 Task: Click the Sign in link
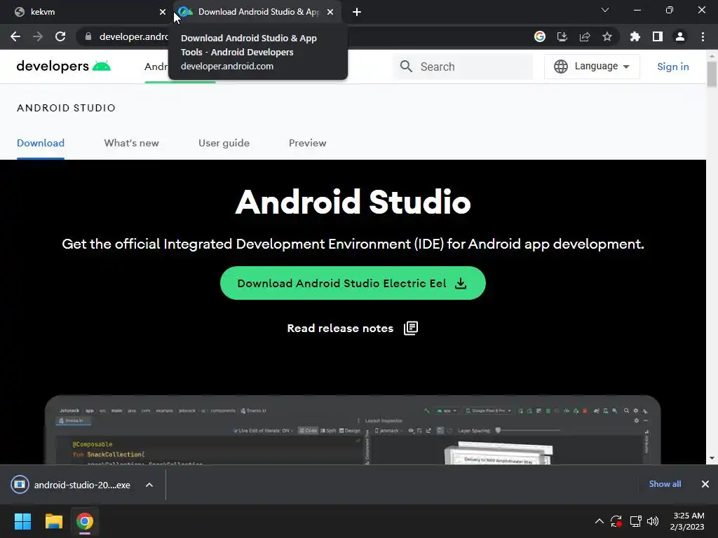[672, 67]
